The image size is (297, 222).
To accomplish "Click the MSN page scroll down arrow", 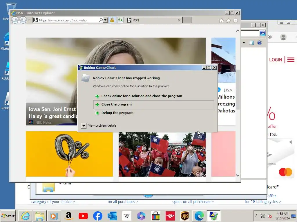I will pos(238,175).
